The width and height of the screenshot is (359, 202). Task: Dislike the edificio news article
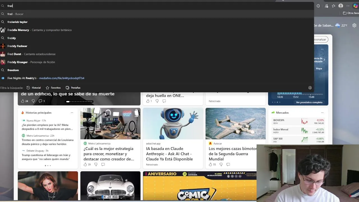point(33,101)
